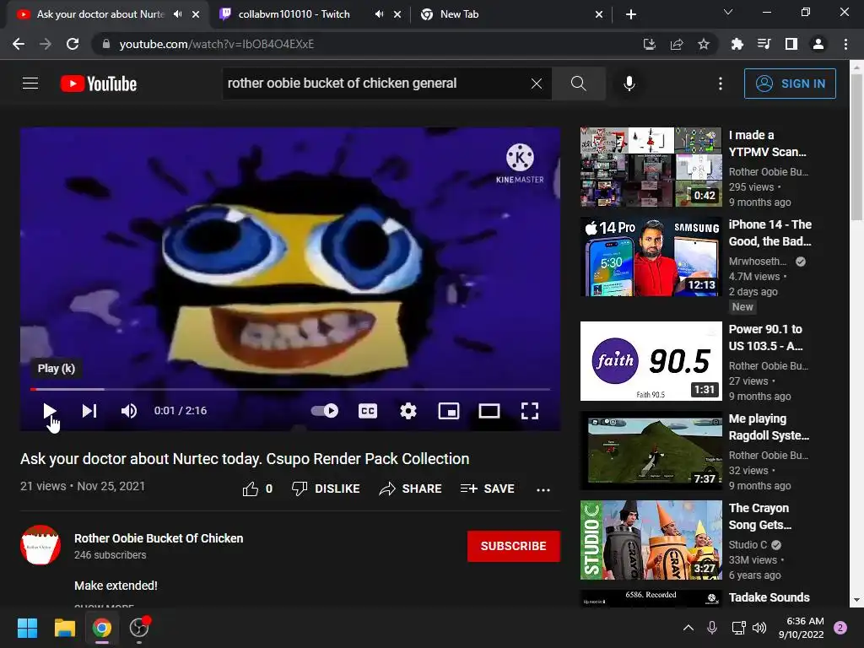Expand the tab search chevron
The width and height of the screenshot is (864, 648).
click(728, 12)
